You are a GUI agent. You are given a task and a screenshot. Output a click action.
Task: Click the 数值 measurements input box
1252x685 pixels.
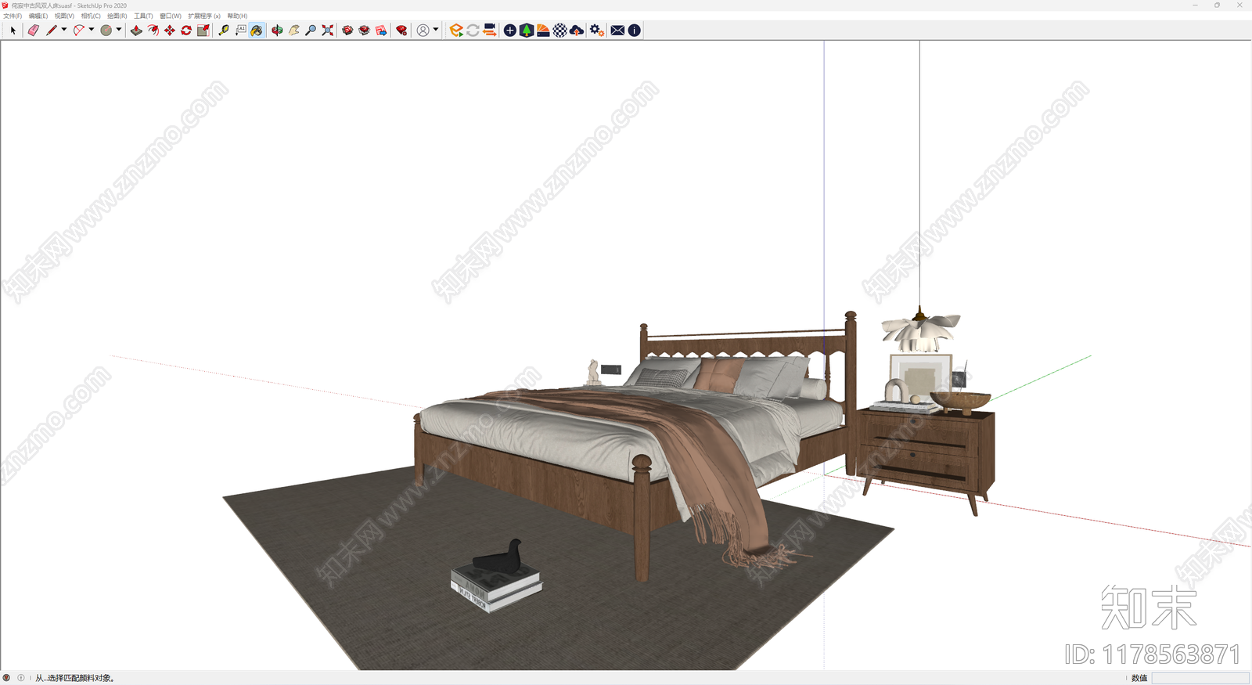1200,678
